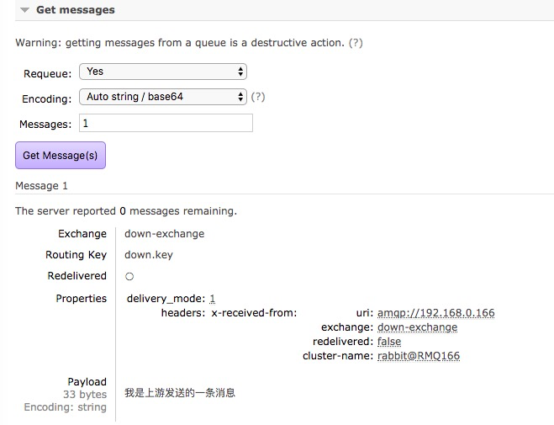Click the Requeue dropdown stepper arrows
This screenshot has height=425, width=554.
coord(240,72)
